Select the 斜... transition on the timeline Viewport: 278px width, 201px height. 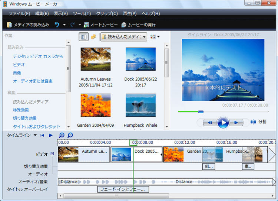tap(209, 166)
